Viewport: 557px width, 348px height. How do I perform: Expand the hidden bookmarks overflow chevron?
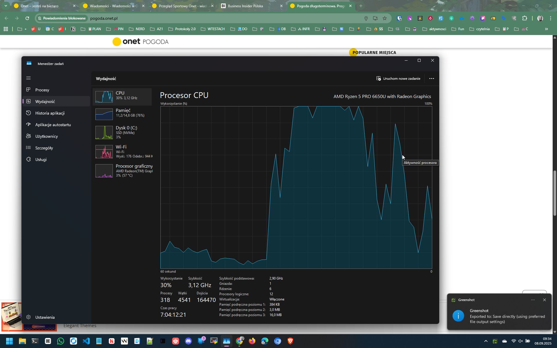click(547, 29)
